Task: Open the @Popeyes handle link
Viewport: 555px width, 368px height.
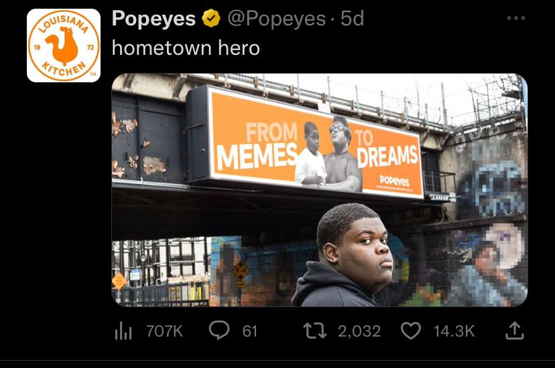Action: coord(276,19)
